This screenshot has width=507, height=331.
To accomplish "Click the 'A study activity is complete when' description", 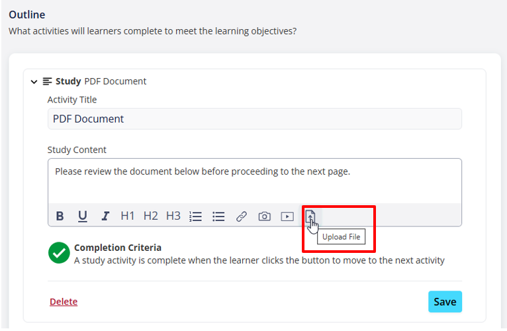I will click(259, 260).
